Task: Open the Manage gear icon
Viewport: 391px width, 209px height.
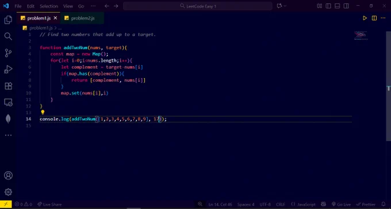Action: (x=8, y=192)
